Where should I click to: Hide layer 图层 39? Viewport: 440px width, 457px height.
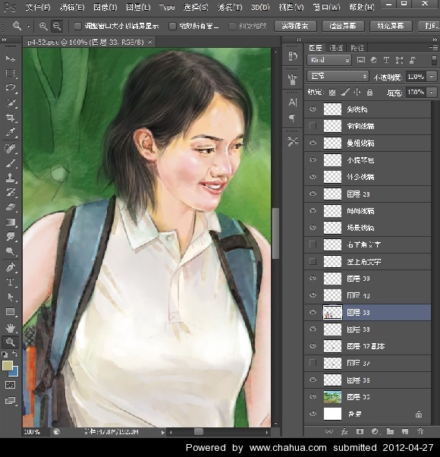coord(313,278)
